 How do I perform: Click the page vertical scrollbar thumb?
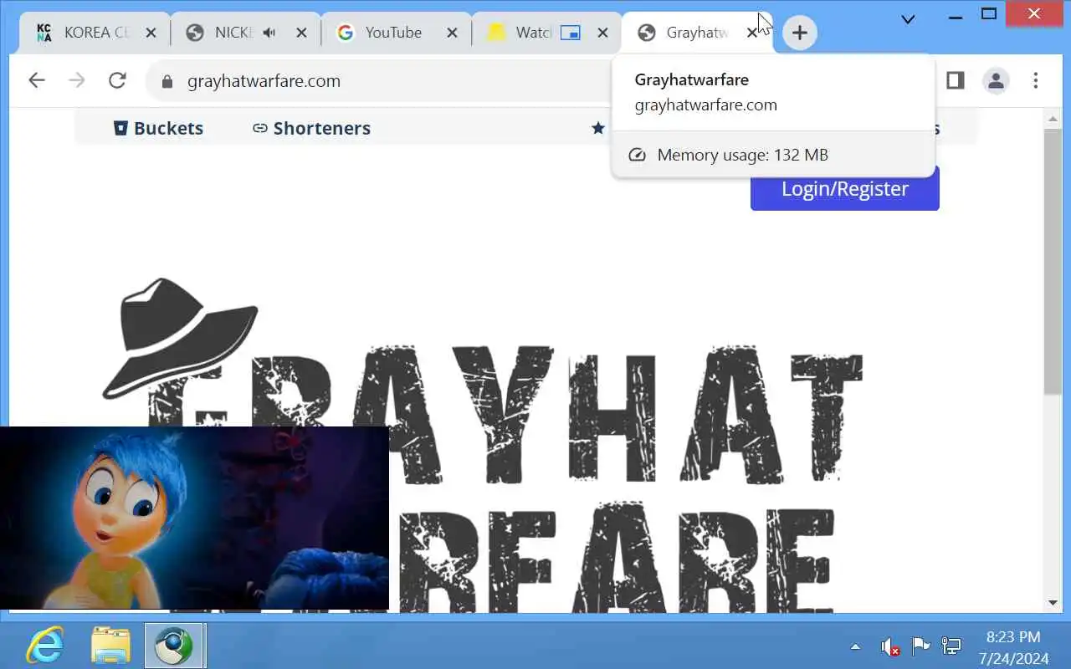[x=1053, y=260]
